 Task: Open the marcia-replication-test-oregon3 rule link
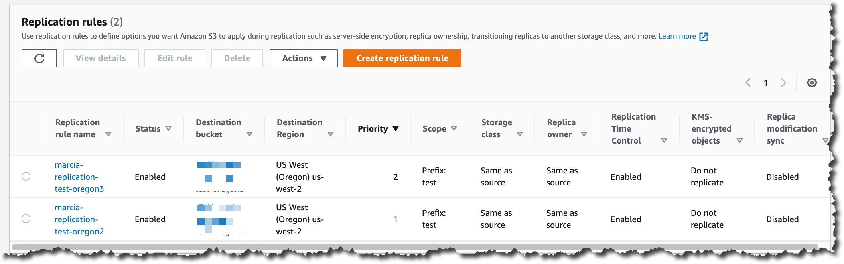(x=79, y=177)
